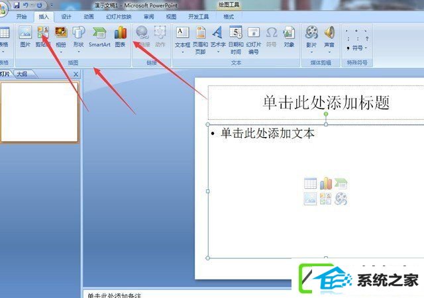Click insert picture icon in slide placeholder
Screen dimensions: 424x298
tap(310, 199)
